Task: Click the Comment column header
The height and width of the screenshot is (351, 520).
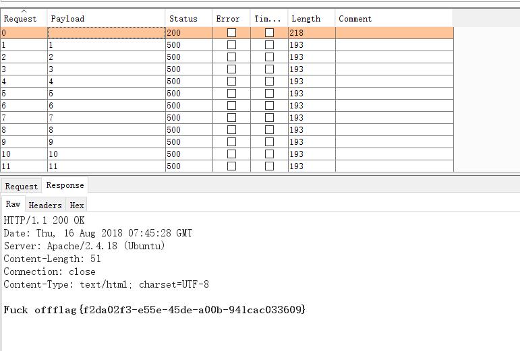Action: click(x=355, y=19)
